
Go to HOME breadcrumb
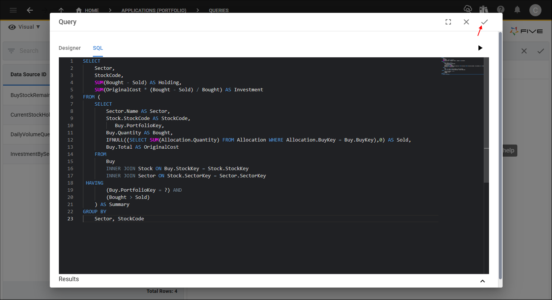click(x=88, y=10)
